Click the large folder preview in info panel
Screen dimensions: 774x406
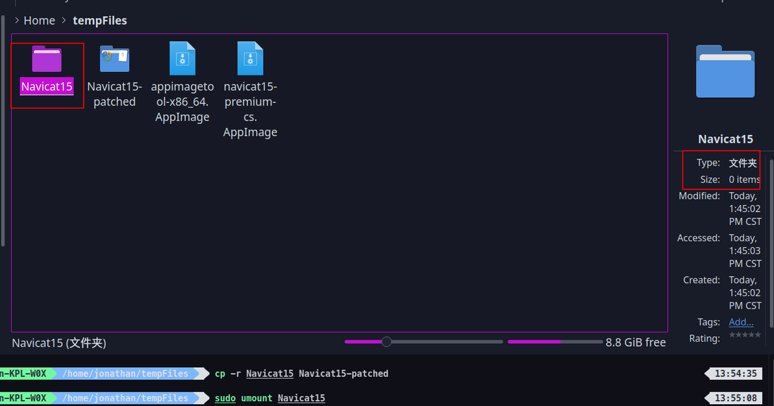tap(725, 71)
